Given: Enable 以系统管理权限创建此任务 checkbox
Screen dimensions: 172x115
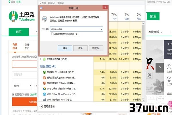Looking at the screenshot, I should click(x=52, y=34).
